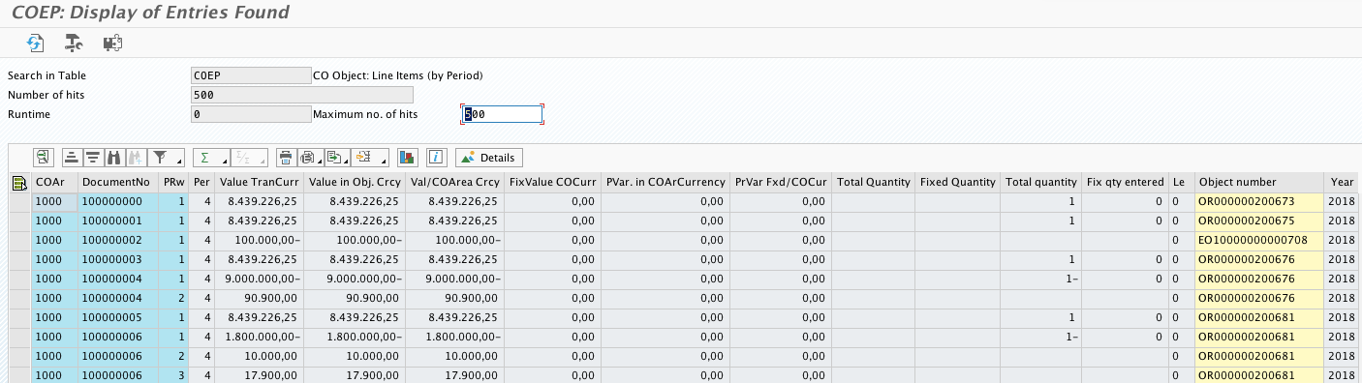Click the Maximum no. of hits field

(502, 114)
